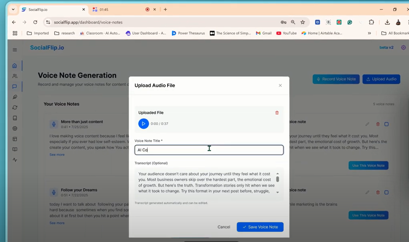Tick the checkbox on the top voice note card
This screenshot has width=409, height=242.
click(x=387, y=124)
